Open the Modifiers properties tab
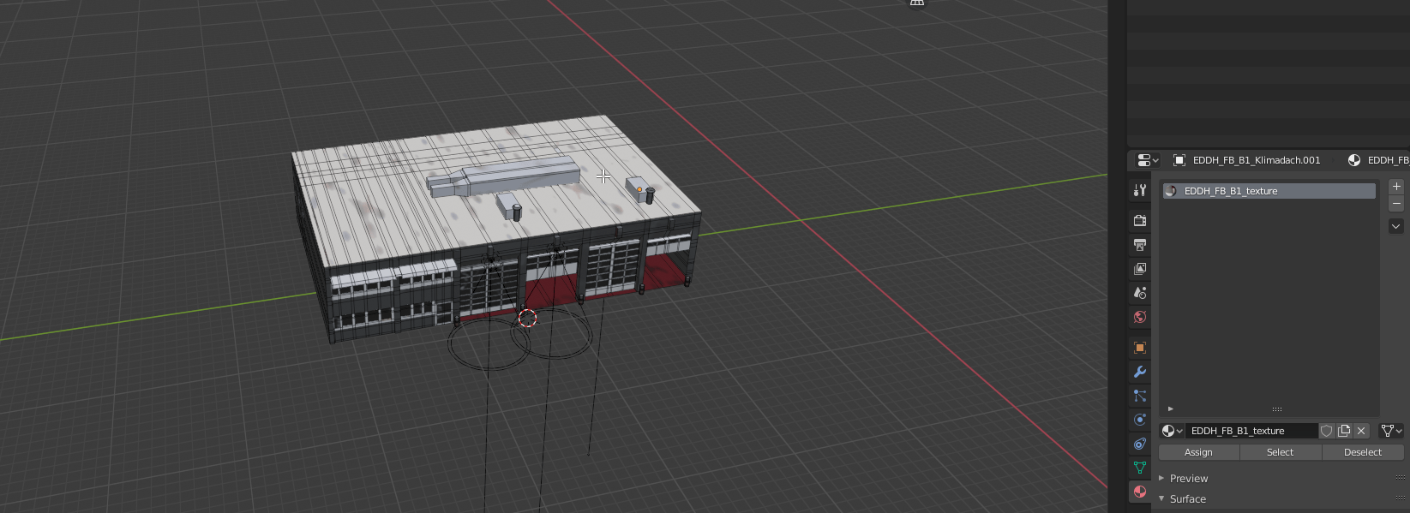1410x513 pixels. pyautogui.click(x=1139, y=372)
